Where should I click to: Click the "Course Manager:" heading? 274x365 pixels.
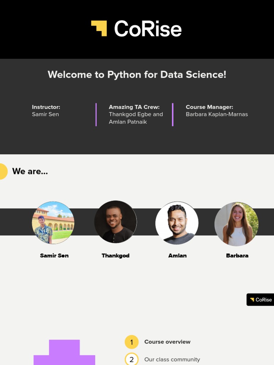(209, 107)
